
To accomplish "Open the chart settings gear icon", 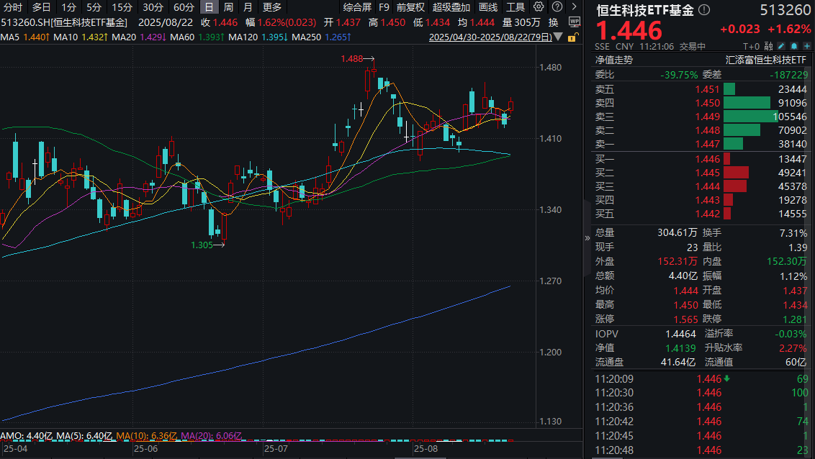I will point(539,6).
